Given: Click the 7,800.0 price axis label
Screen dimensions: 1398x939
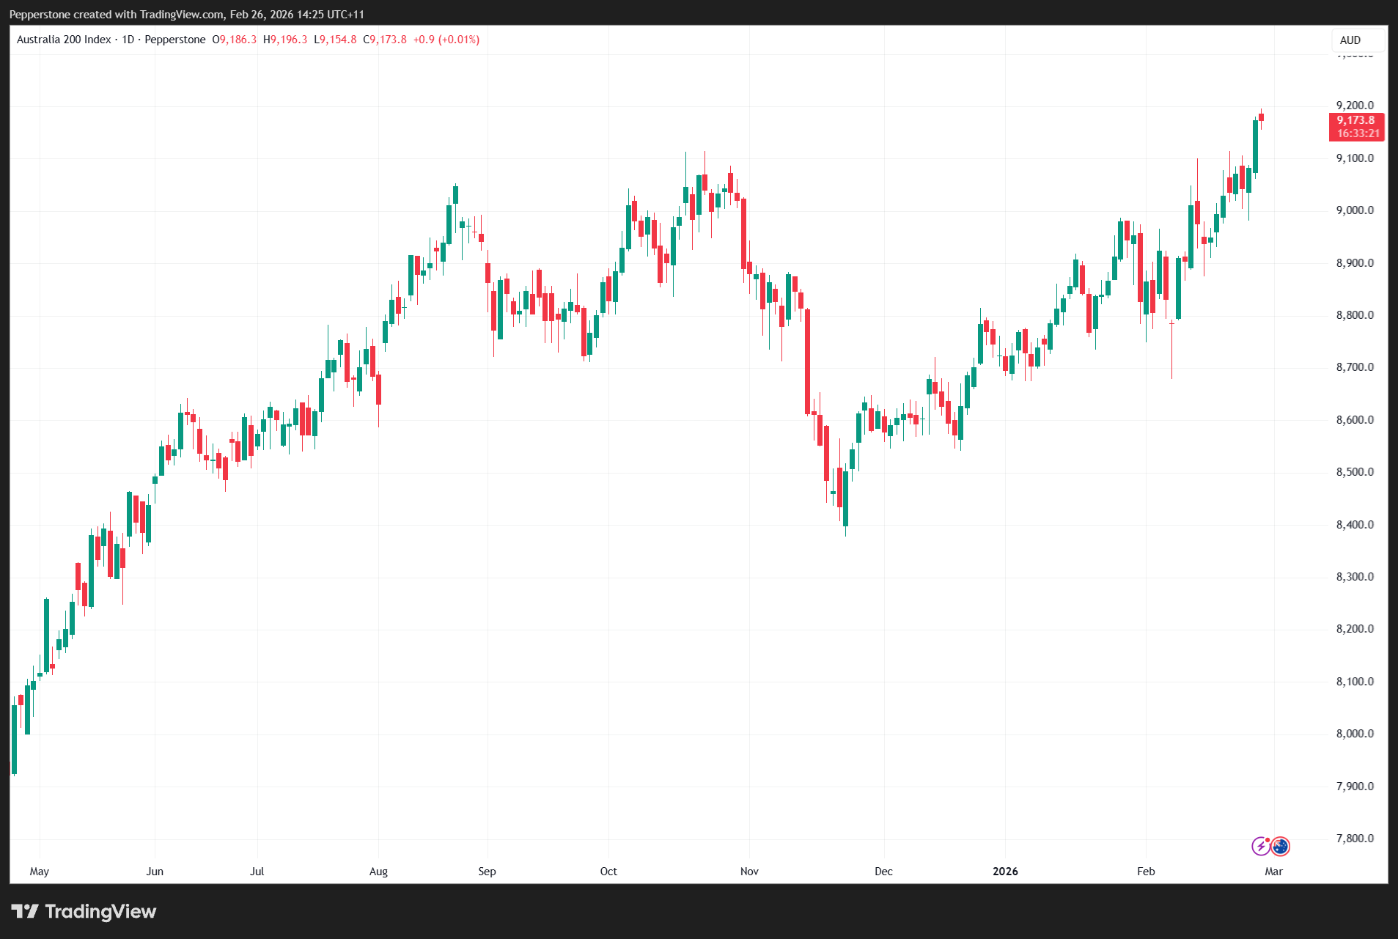Looking at the screenshot, I should pos(1355,839).
